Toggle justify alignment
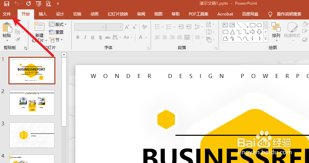309x163 pixels. click(180, 37)
